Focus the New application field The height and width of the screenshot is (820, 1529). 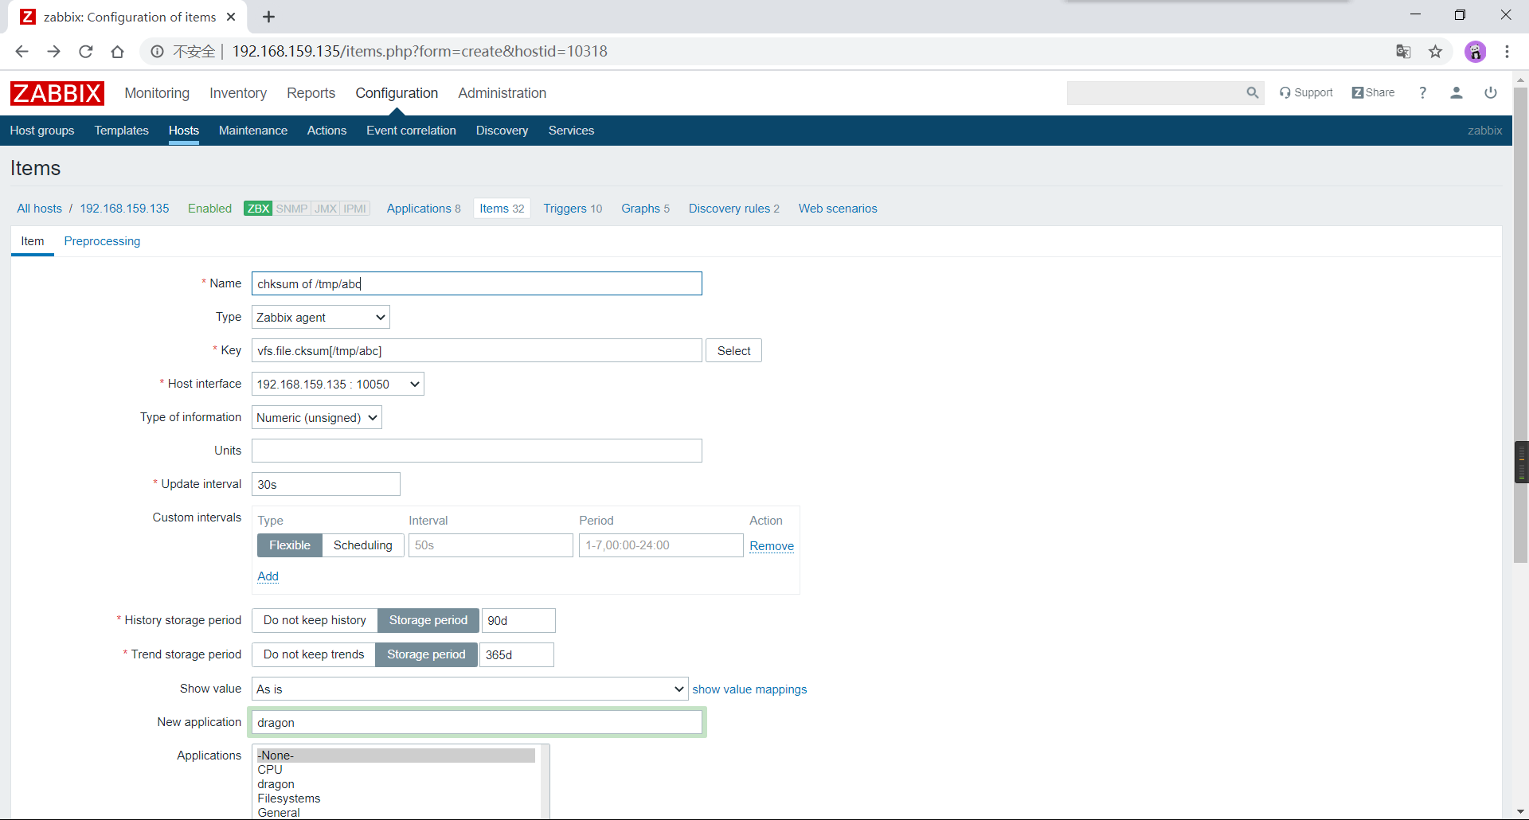point(477,723)
